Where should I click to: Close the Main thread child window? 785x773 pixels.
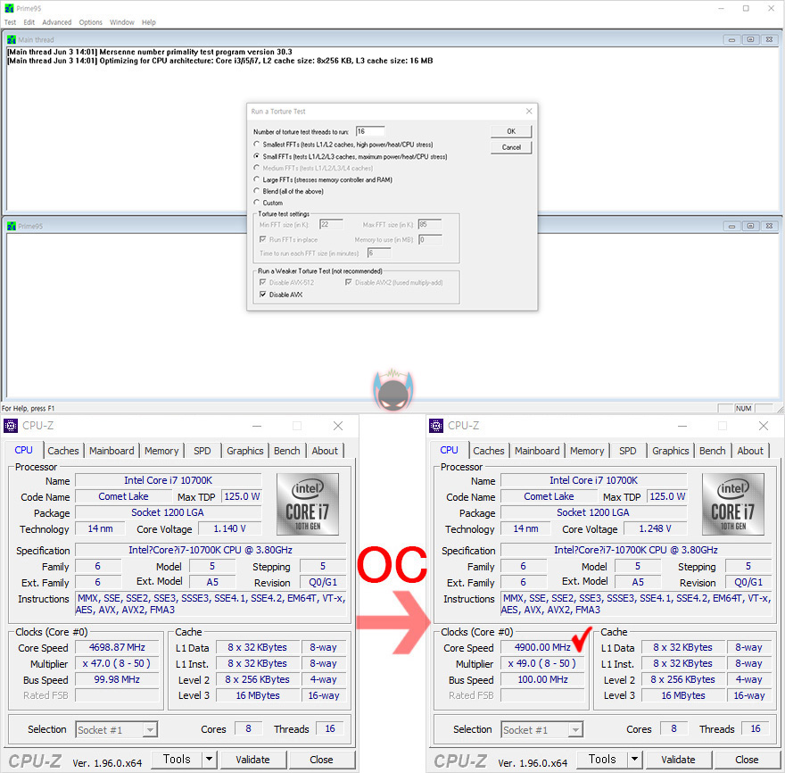[x=770, y=39]
